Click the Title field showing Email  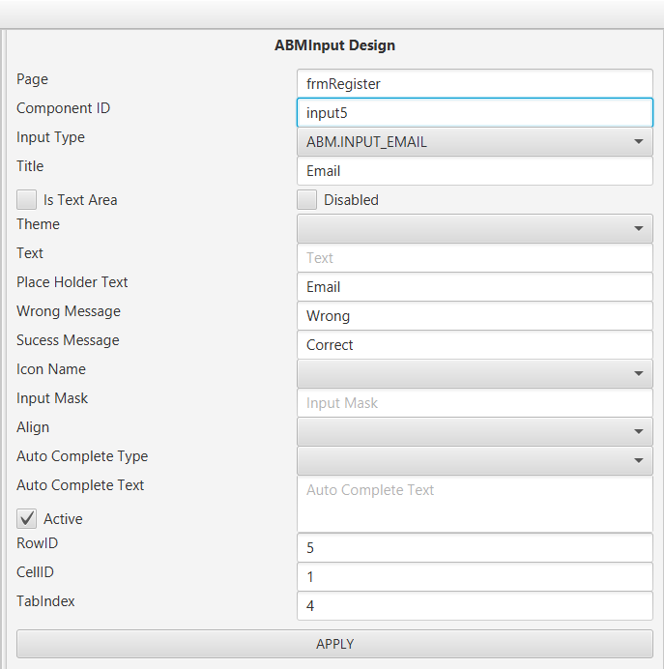coord(474,171)
